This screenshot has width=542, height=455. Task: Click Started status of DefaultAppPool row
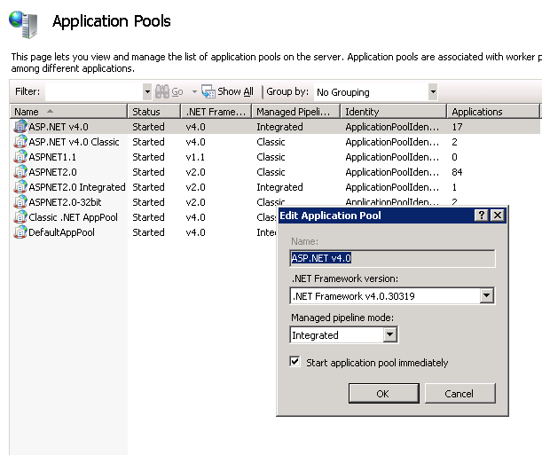pyautogui.click(x=148, y=232)
